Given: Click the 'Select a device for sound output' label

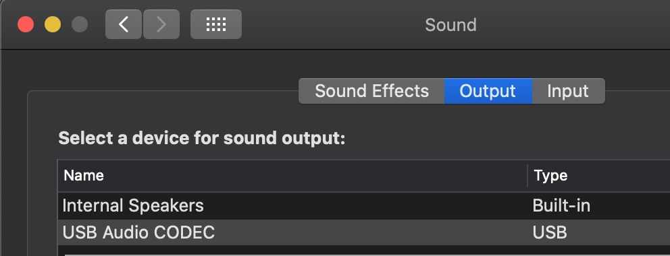Looking at the screenshot, I should [x=202, y=138].
